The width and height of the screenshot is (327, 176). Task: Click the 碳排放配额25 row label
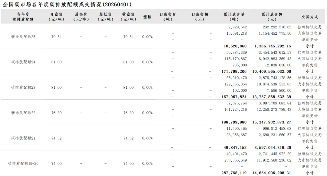point(23,37)
